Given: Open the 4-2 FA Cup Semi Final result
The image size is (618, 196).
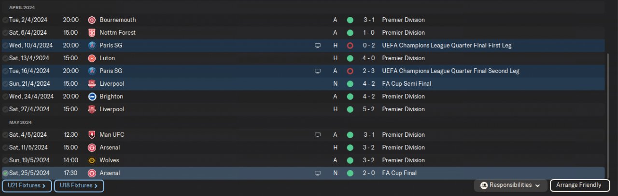Looking at the screenshot, I should [369, 84].
